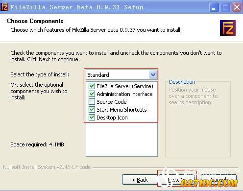Click the 'Choose Components' heading
This screenshot has height=191, width=243.
pos(35,21)
